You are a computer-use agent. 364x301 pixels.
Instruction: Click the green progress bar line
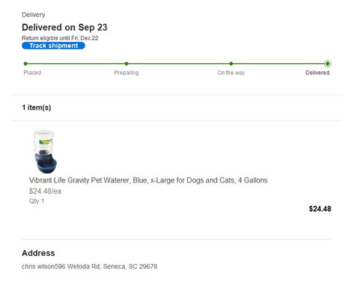tap(176, 64)
